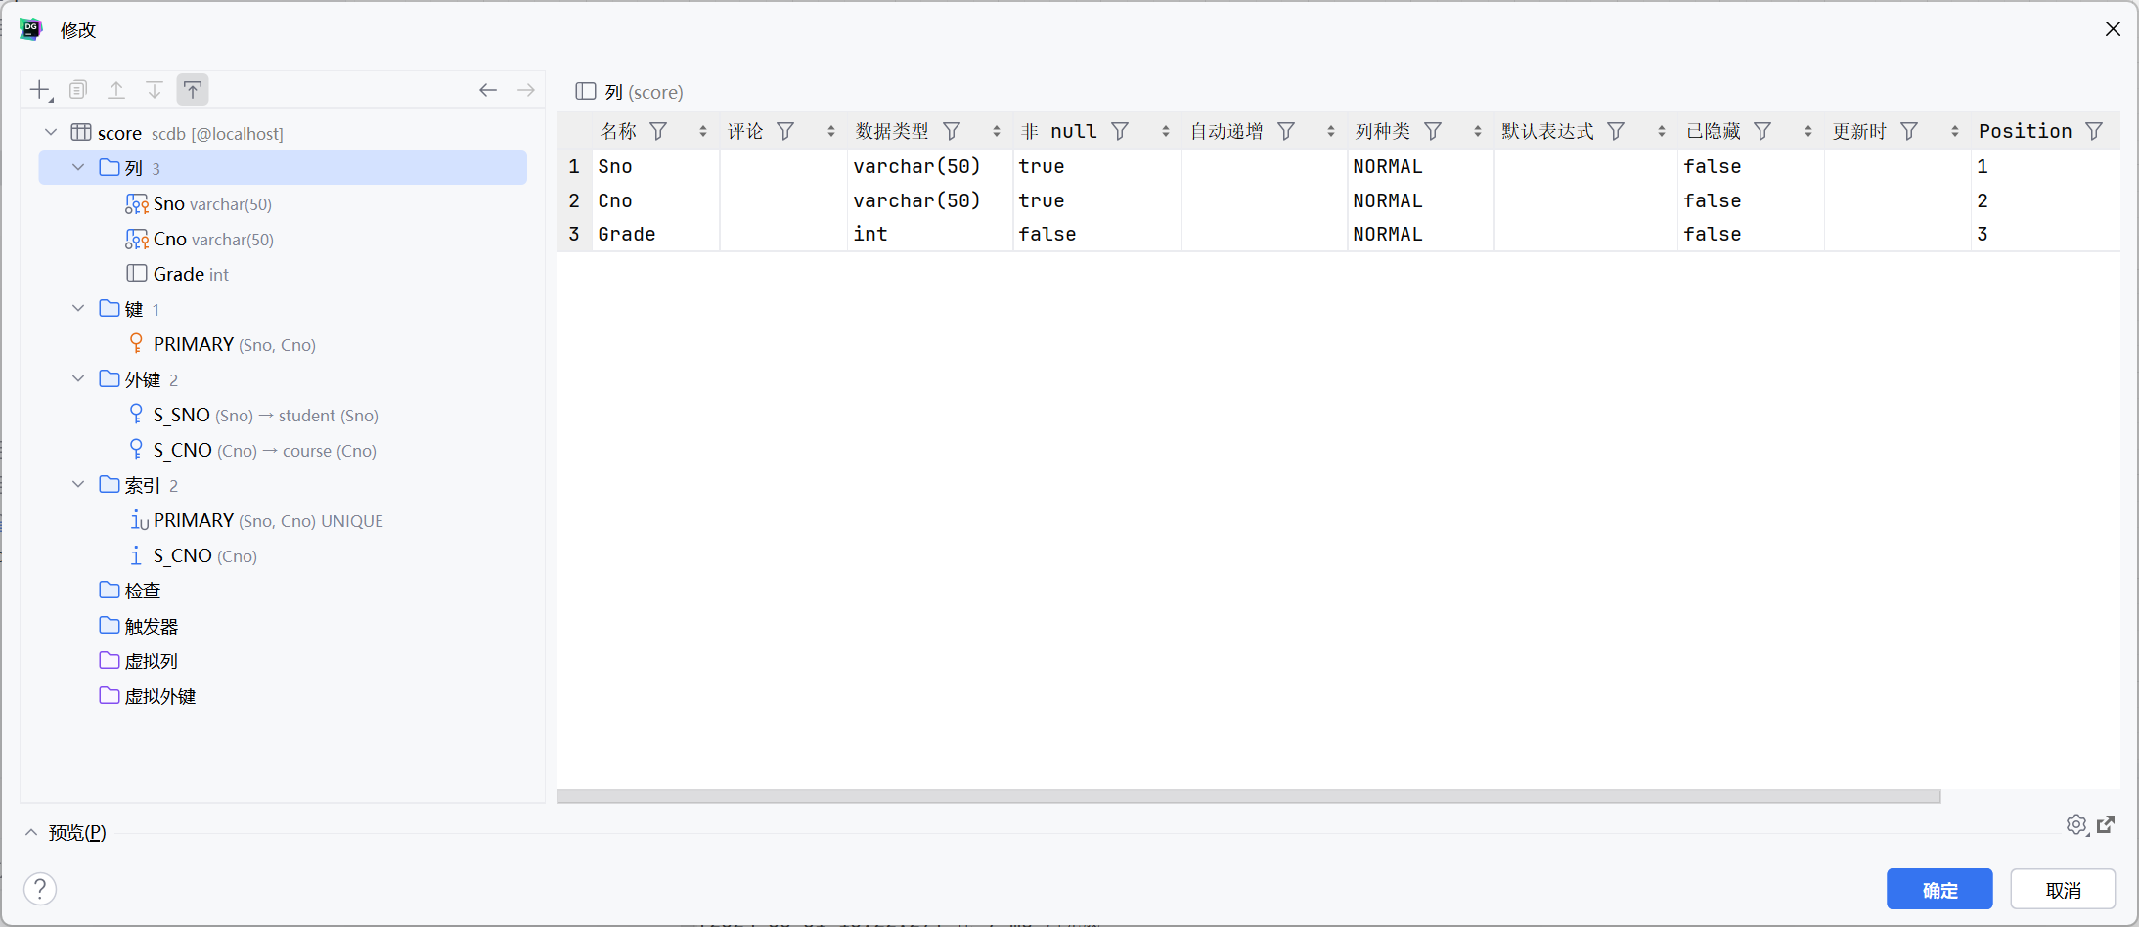Image resolution: width=2139 pixels, height=927 pixels.
Task: Expand the 预览 preview section
Action: (31, 832)
